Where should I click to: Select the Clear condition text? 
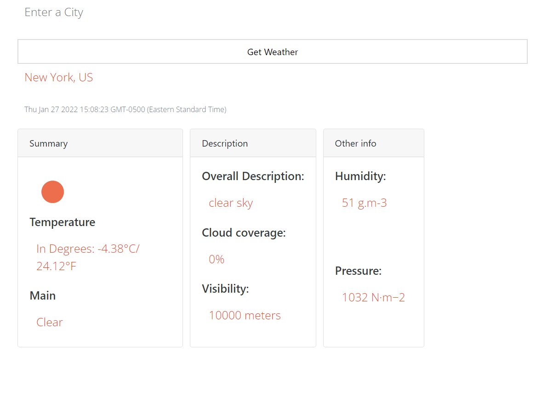coord(49,322)
